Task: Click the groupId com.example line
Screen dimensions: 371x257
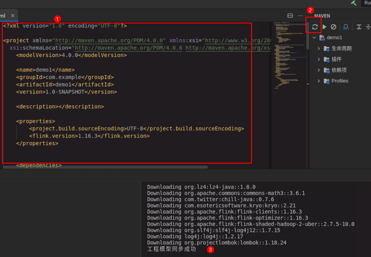Action: click(65, 77)
